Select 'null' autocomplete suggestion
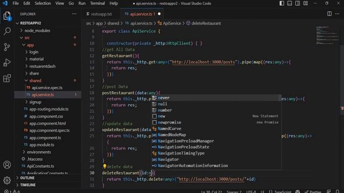 [x=217, y=104]
